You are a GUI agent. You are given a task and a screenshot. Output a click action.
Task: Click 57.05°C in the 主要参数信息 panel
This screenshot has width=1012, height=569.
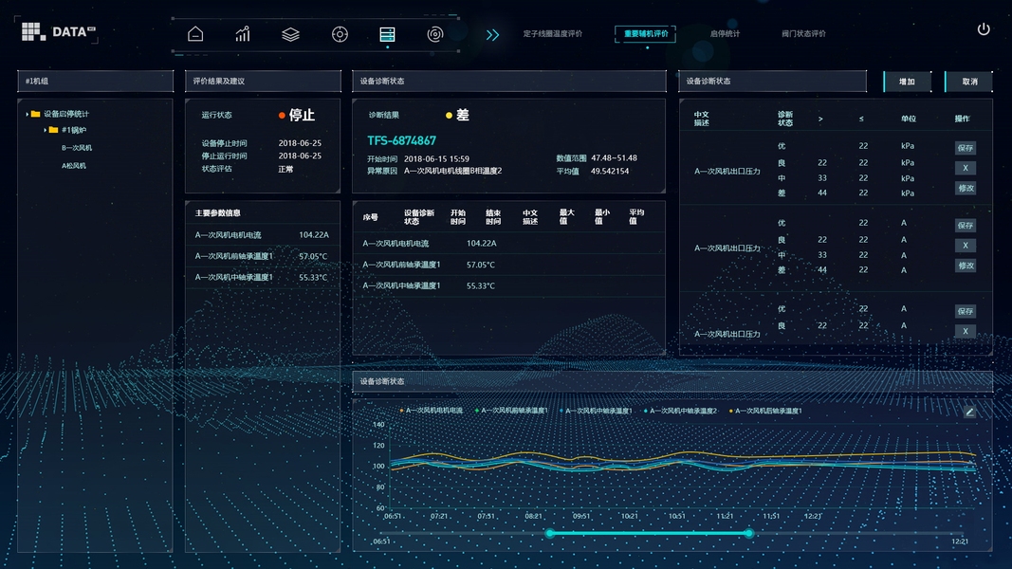[x=313, y=256]
